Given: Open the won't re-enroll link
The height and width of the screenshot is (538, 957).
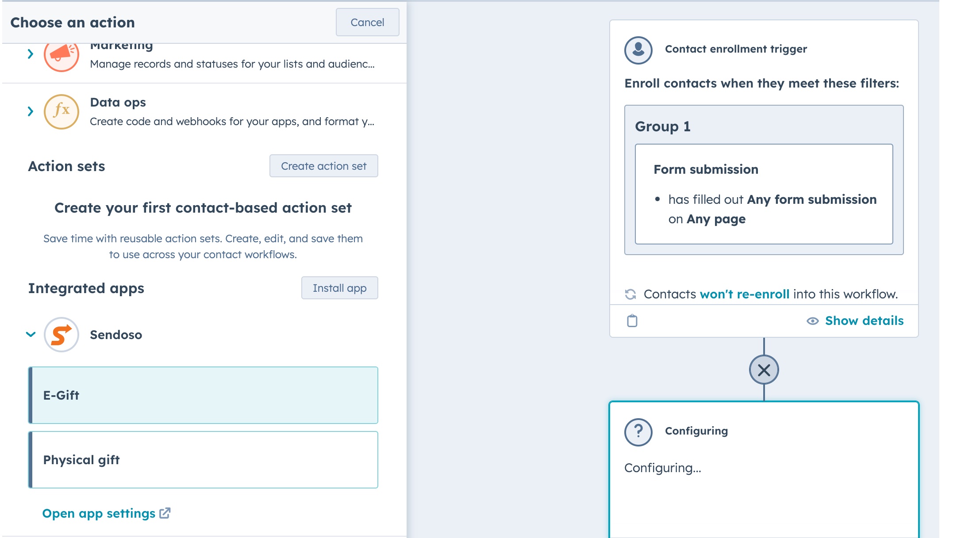Looking at the screenshot, I should point(744,294).
